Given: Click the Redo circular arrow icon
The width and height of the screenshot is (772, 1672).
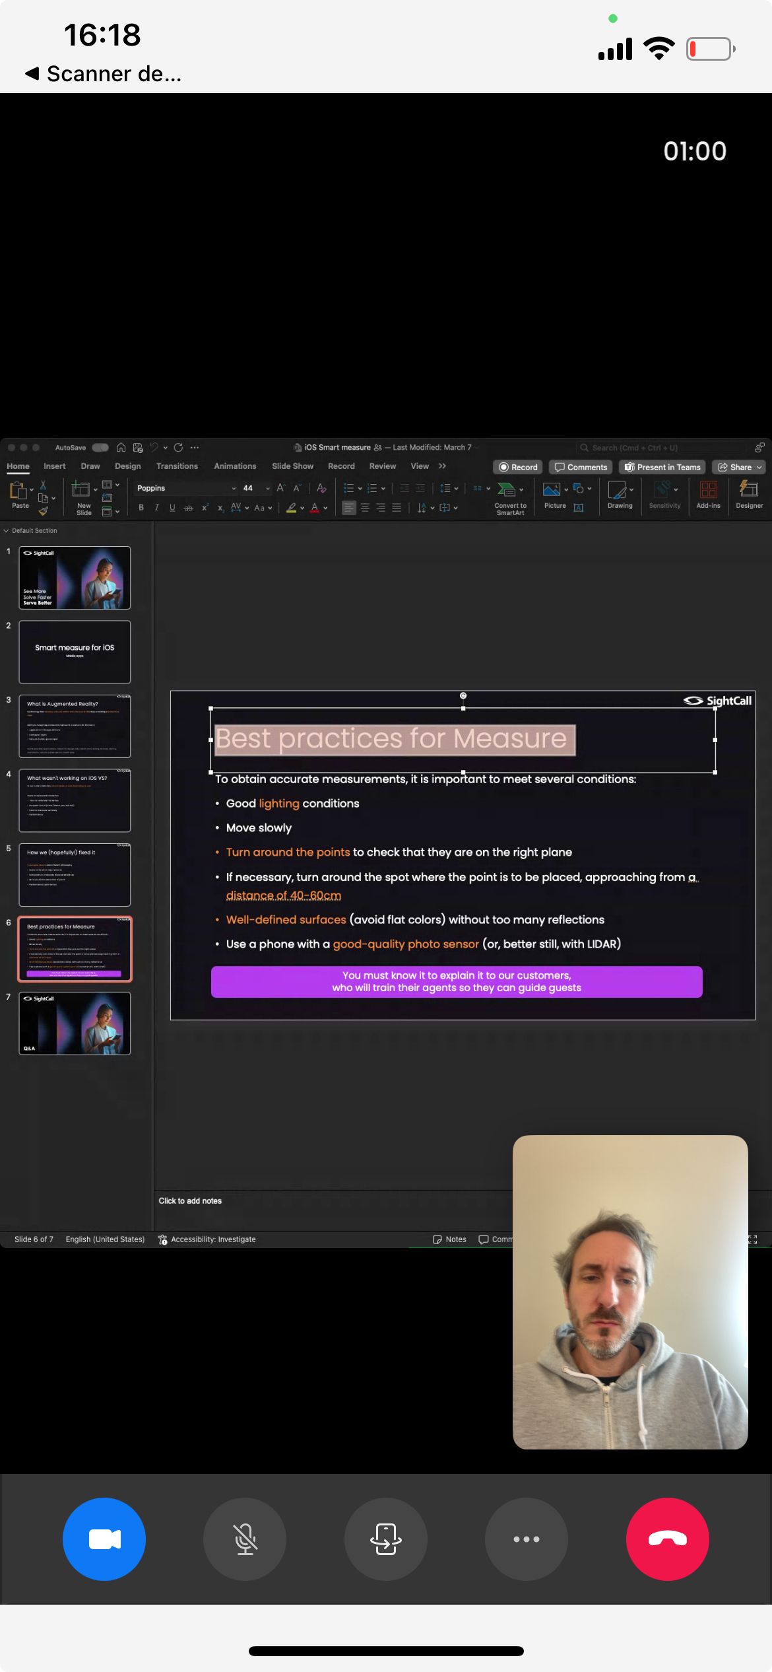Looking at the screenshot, I should click(178, 447).
